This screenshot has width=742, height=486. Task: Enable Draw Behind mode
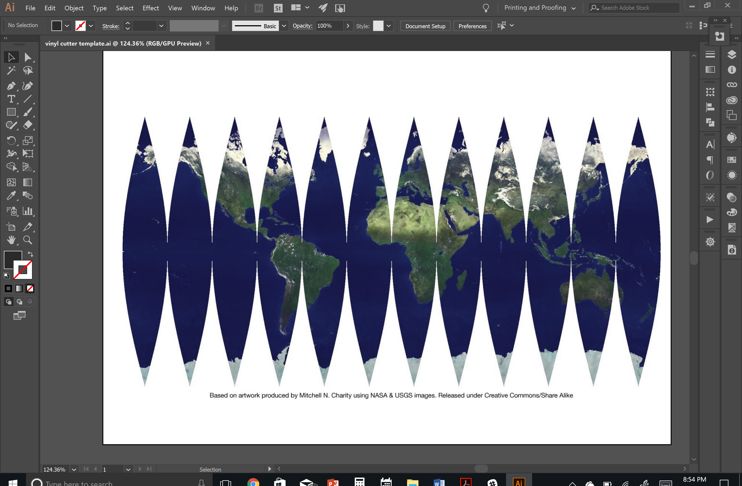tap(19, 302)
